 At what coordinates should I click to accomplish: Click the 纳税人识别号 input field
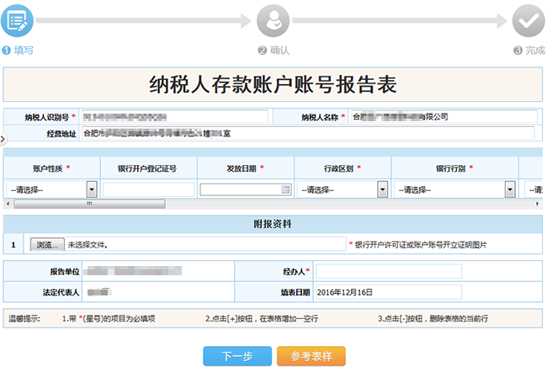pyautogui.click(x=174, y=116)
